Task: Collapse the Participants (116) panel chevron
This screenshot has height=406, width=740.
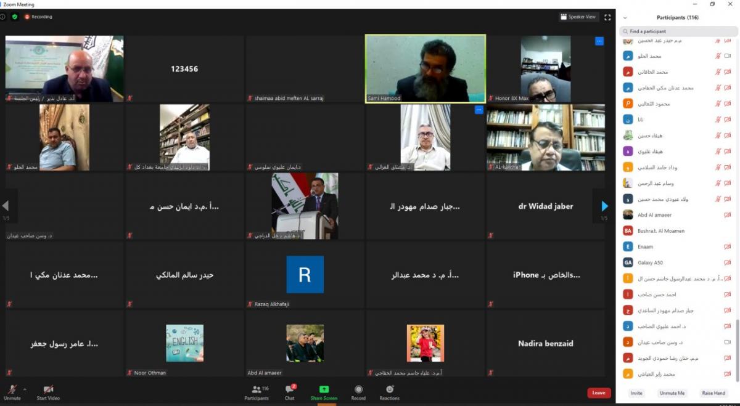Action: click(x=625, y=18)
